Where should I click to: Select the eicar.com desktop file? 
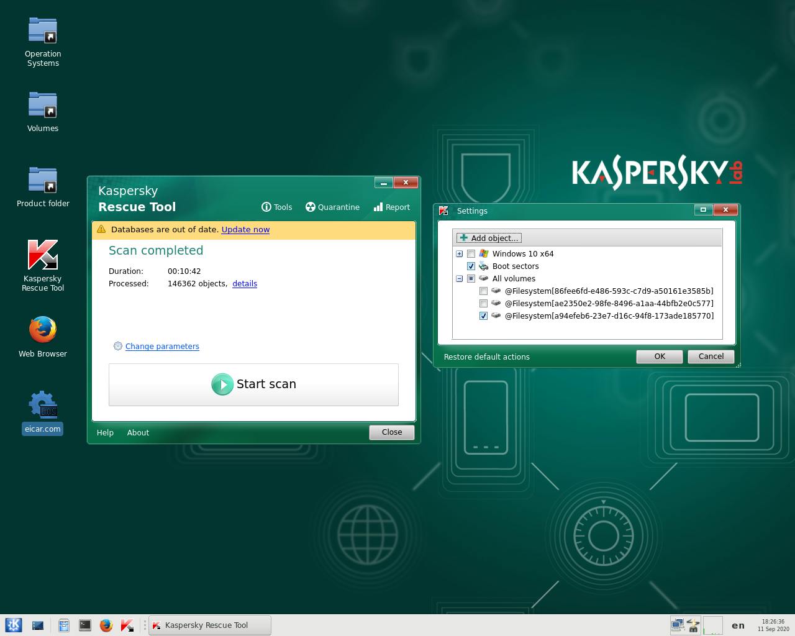(x=43, y=412)
